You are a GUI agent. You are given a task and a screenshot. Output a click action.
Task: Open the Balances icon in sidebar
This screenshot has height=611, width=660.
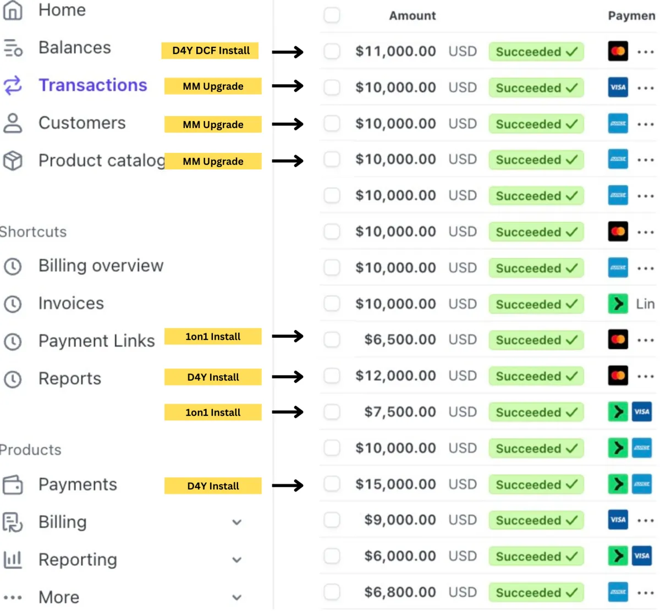13,48
